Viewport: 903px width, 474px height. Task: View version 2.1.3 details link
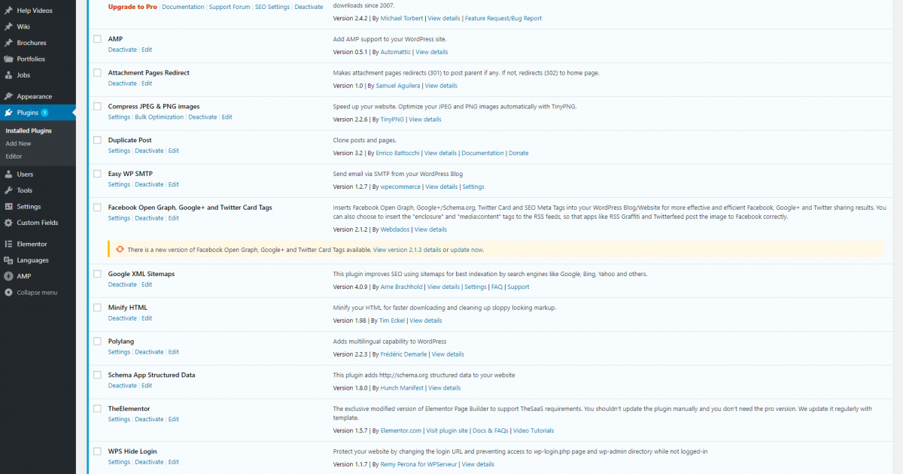click(x=407, y=250)
